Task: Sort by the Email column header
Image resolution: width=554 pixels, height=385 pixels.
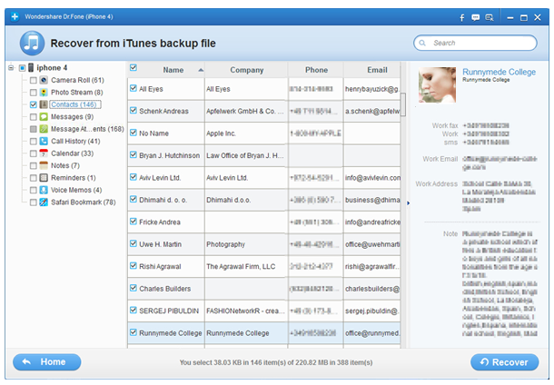Action: click(377, 70)
